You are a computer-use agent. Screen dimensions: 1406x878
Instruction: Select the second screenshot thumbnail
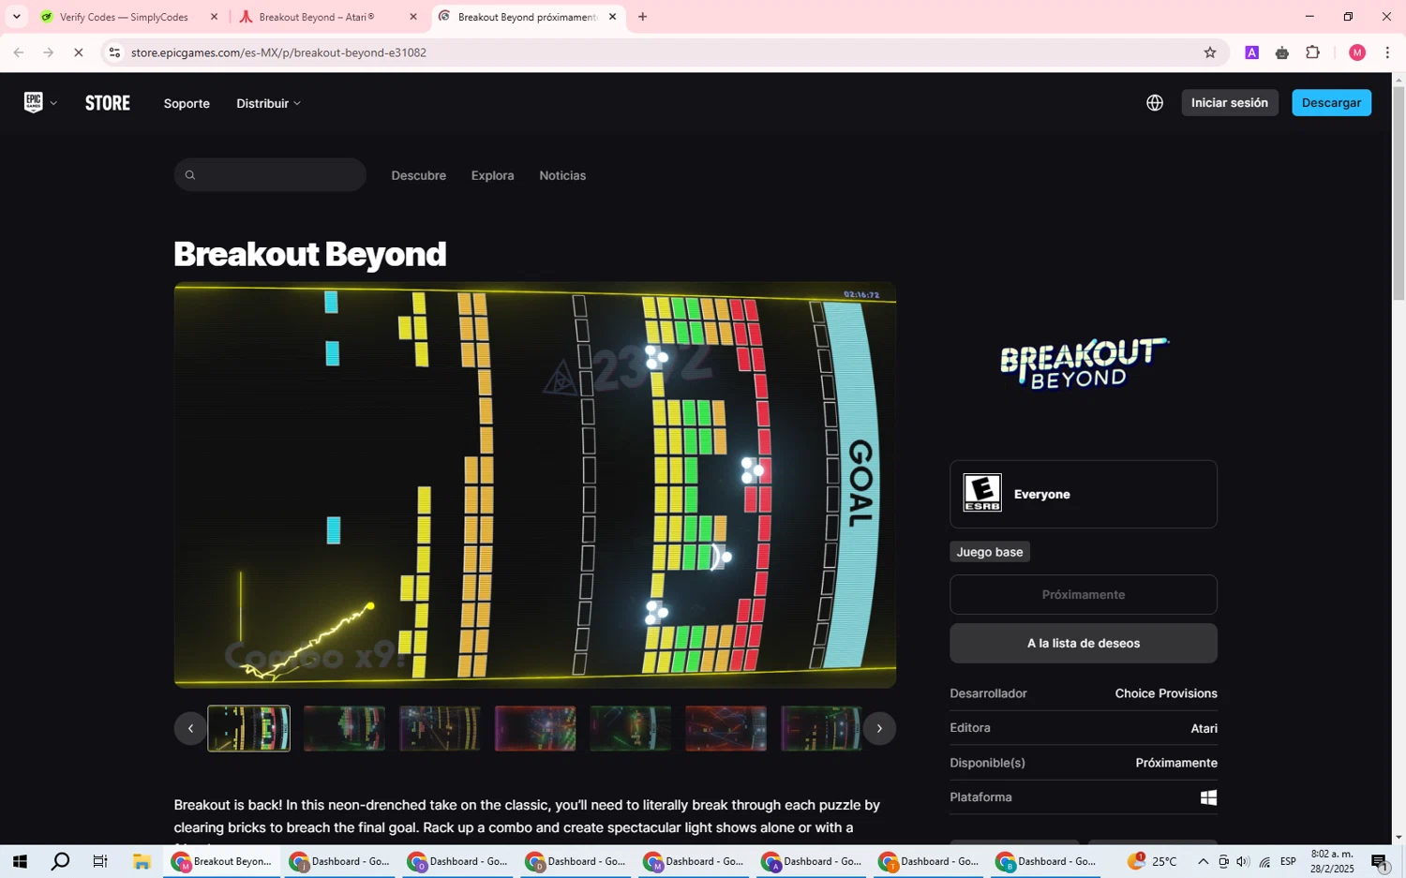[344, 728]
